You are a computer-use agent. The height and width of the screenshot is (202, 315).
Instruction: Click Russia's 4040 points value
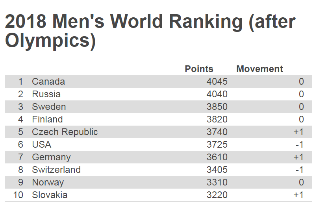[x=217, y=94]
